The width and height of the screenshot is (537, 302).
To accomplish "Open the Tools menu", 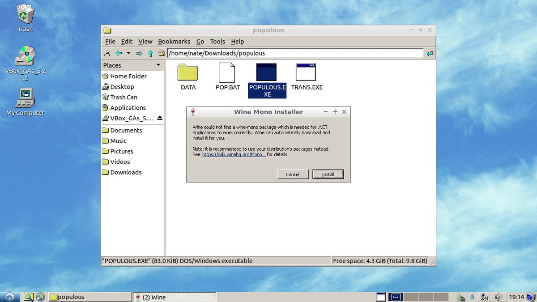I will [217, 41].
